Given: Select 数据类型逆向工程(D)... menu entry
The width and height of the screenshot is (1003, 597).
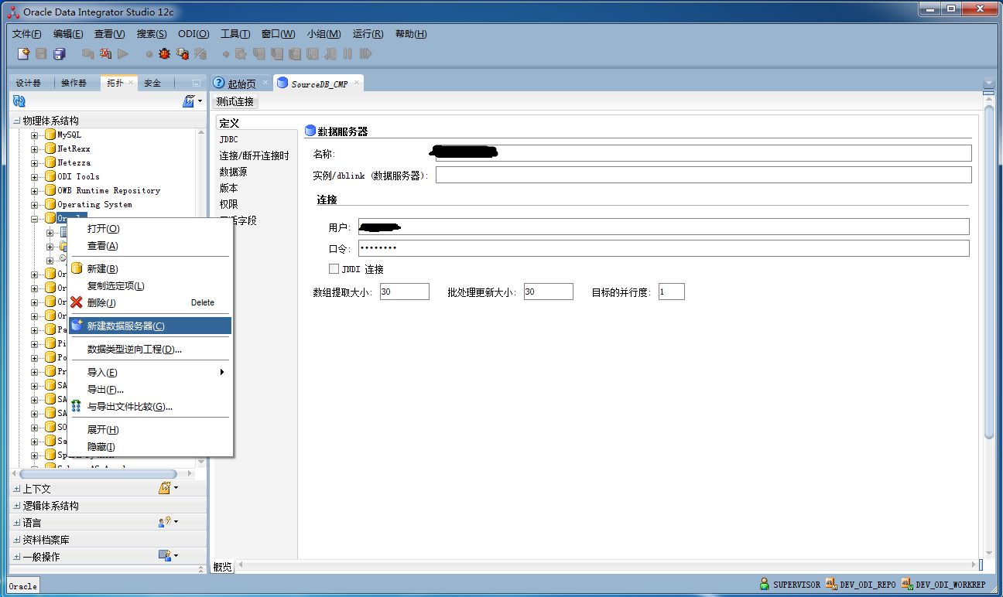Looking at the screenshot, I should coord(149,349).
